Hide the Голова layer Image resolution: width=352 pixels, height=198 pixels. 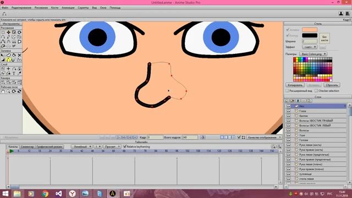point(288,140)
